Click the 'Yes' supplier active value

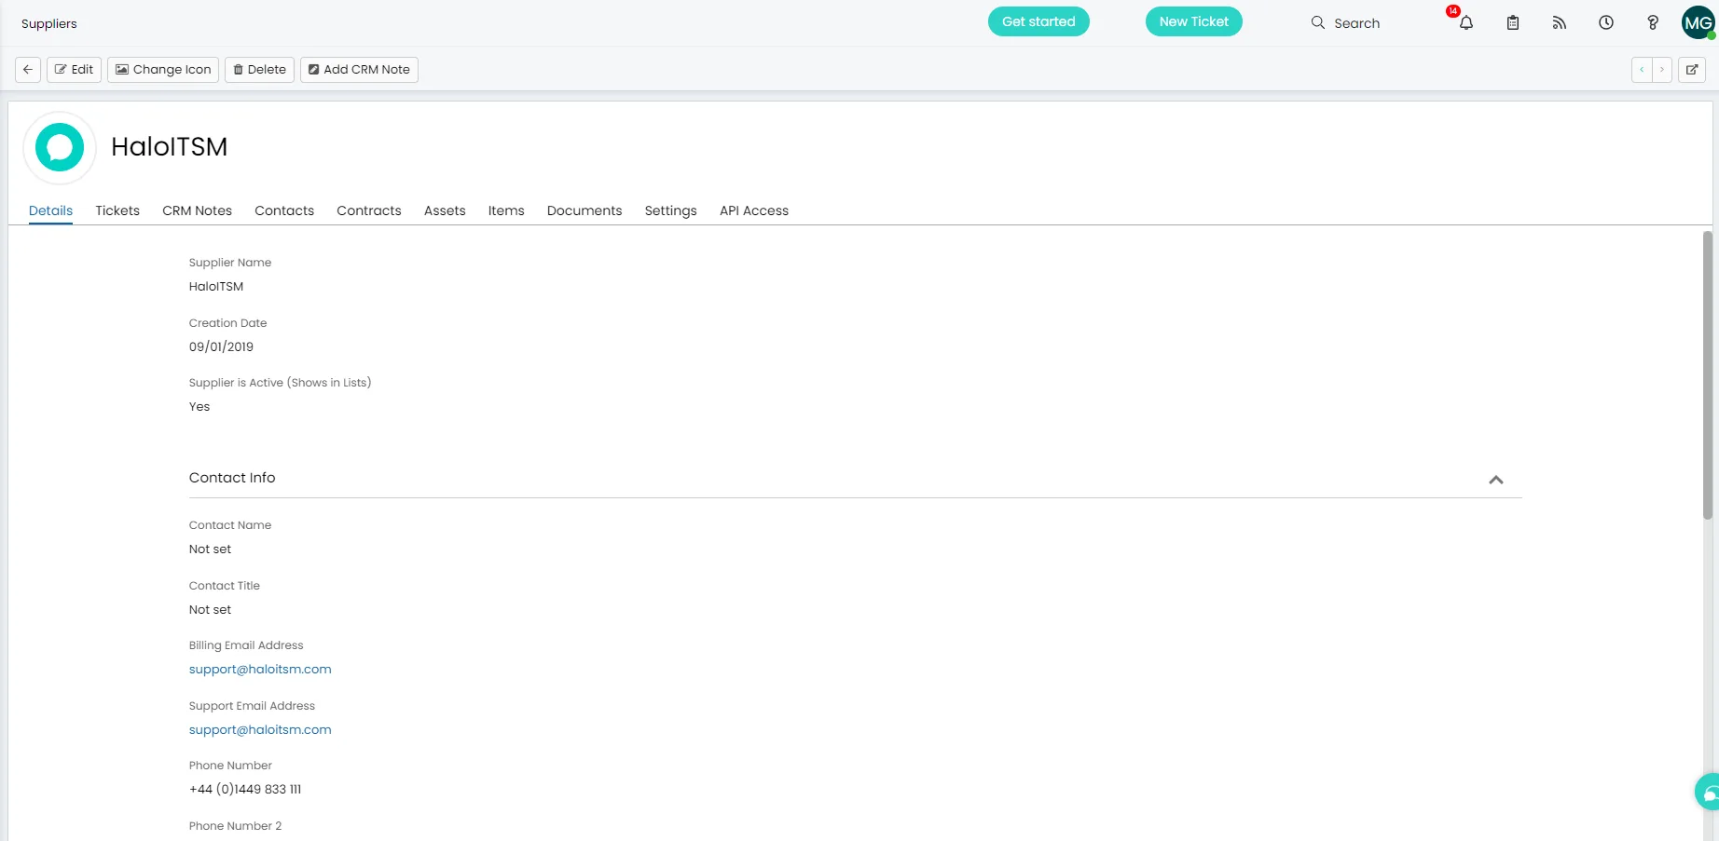pyautogui.click(x=199, y=407)
